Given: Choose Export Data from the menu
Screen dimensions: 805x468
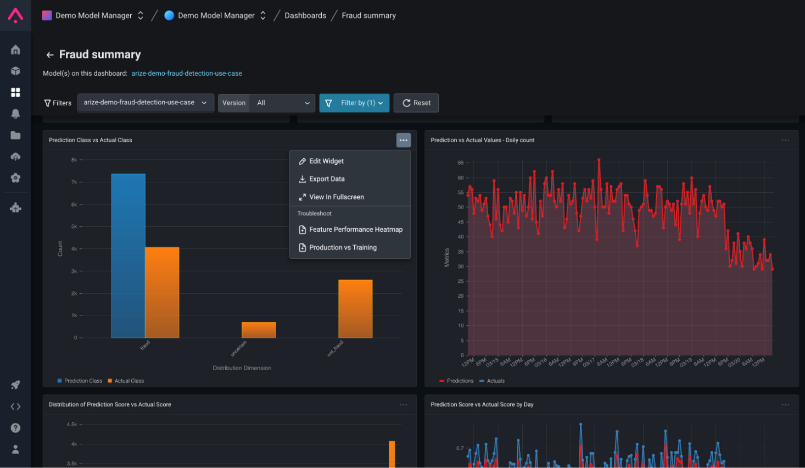Looking at the screenshot, I should click(350, 179).
